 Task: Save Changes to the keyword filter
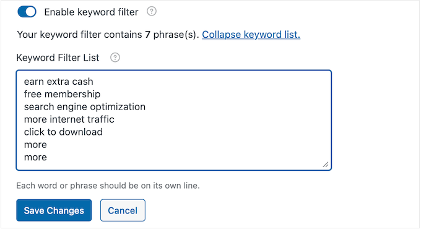(x=54, y=210)
